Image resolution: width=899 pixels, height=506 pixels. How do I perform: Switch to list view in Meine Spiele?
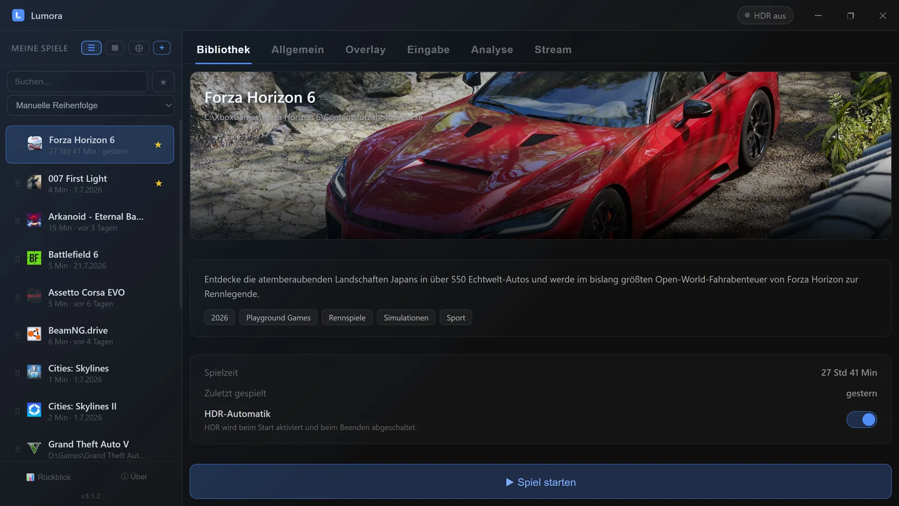91,48
